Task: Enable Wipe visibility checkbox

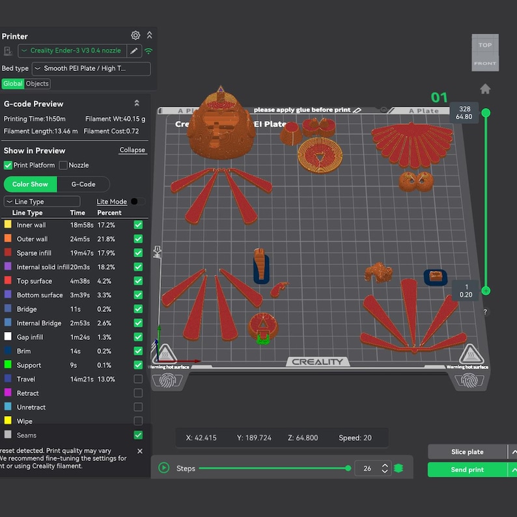Action: point(138,421)
